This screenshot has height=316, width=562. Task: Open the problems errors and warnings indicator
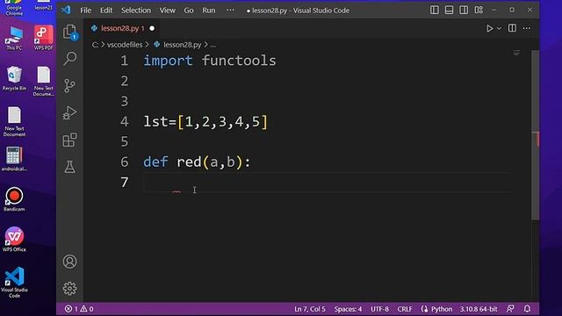[x=79, y=309]
